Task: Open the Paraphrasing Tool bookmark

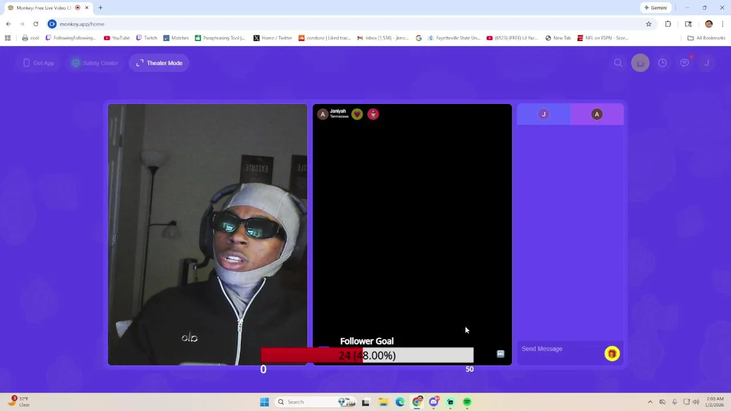Action: click(220, 38)
